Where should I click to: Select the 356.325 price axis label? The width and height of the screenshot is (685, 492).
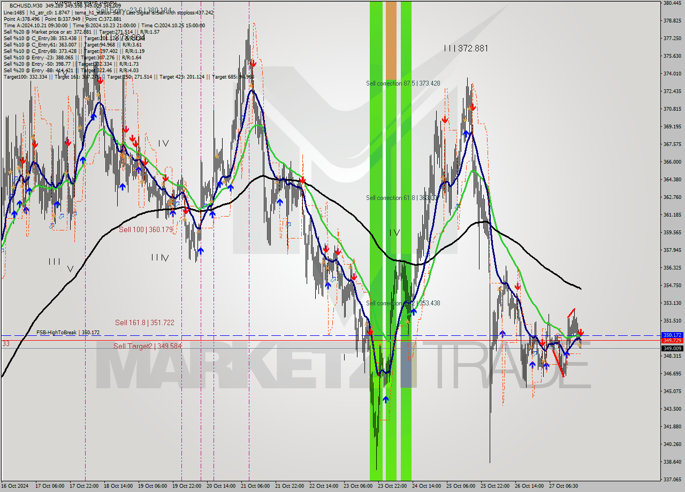(672, 268)
